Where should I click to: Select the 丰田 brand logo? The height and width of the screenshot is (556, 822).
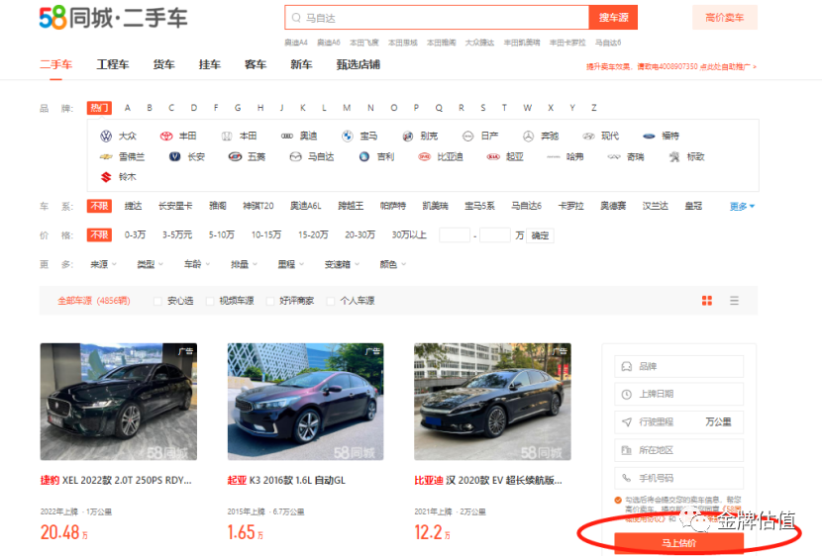click(x=166, y=137)
